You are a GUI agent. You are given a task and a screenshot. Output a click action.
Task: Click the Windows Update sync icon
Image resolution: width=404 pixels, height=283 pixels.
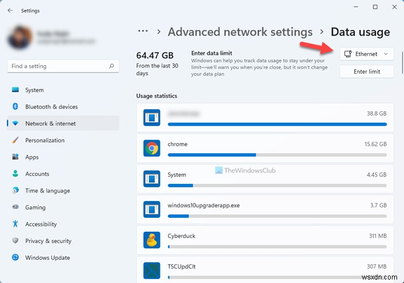click(16, 257)
